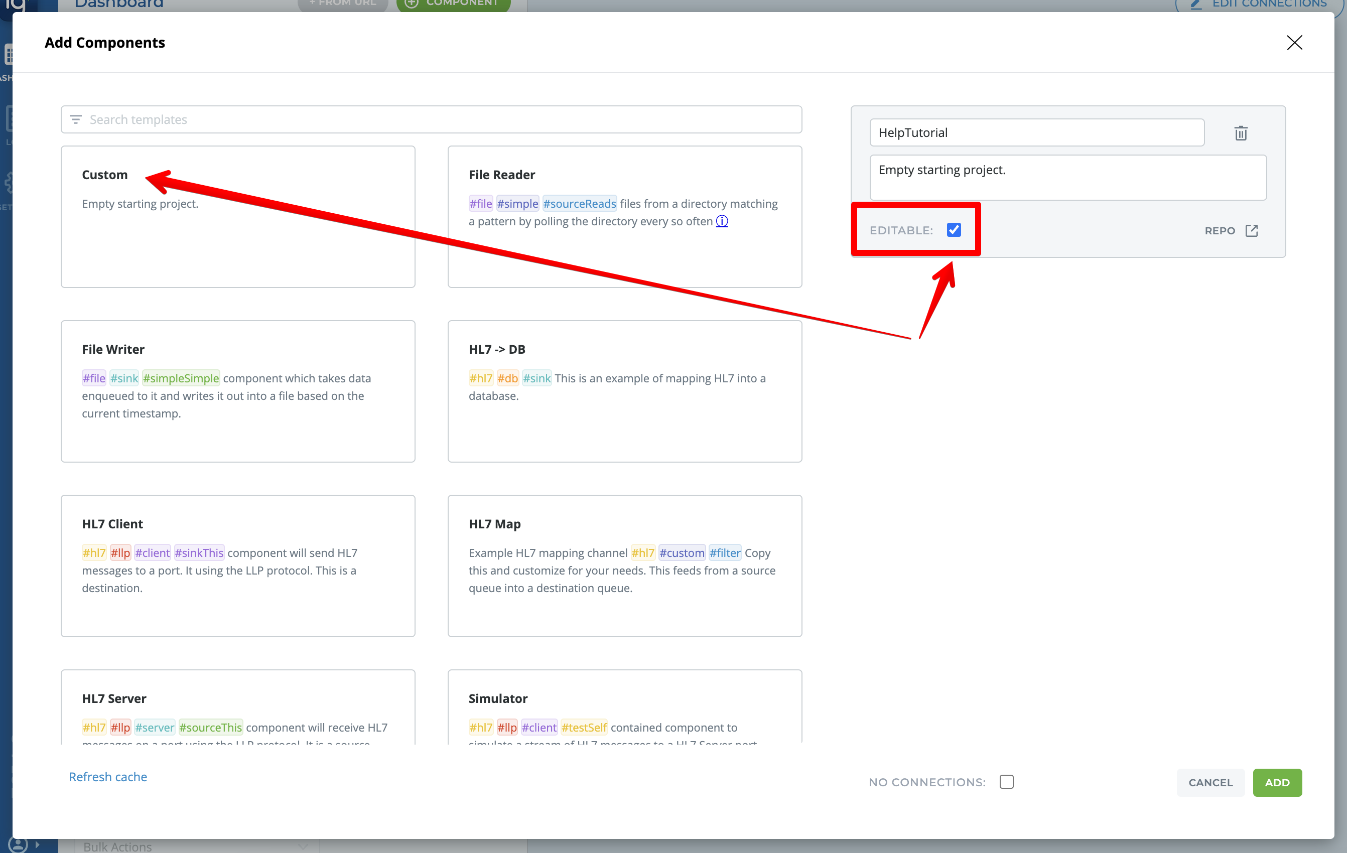This screenshot has height=853, width=1347.
Task: Click the dashboard grid icon in sidebar
Action: click(8, 55)
